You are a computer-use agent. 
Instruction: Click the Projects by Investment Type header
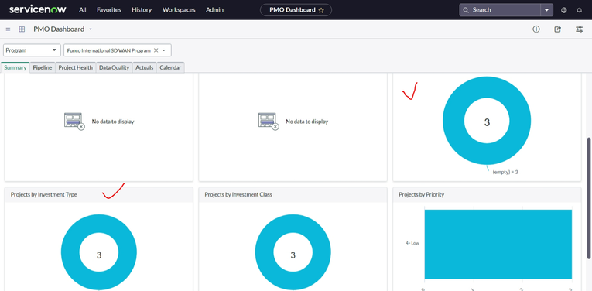[x=44, y=195]
